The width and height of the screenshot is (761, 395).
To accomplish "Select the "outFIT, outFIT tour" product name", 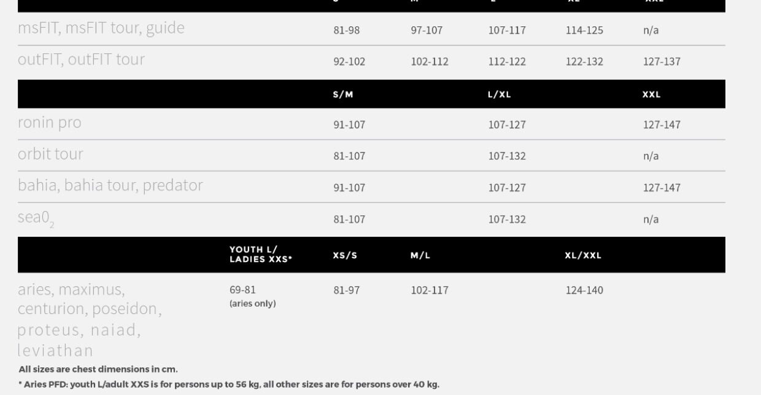I will pyautogui.click(x=81, y=60).
